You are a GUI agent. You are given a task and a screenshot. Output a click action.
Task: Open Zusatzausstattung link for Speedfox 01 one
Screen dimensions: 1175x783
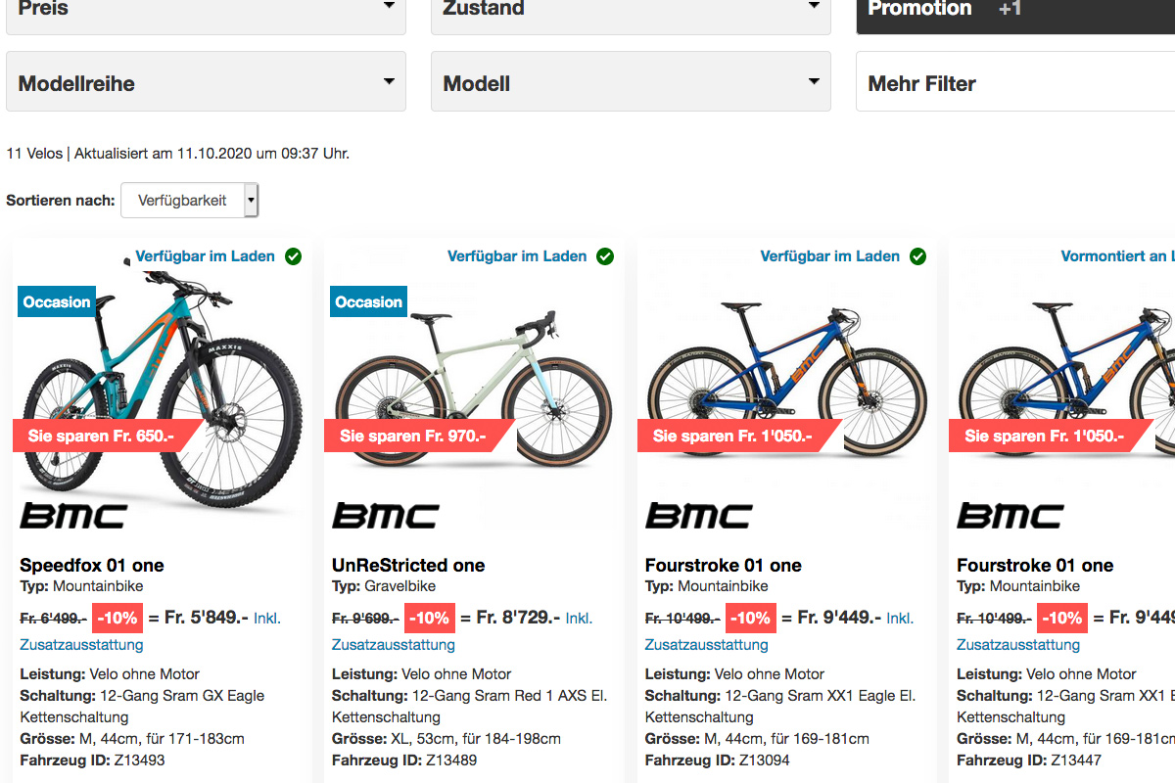pyautogui.click(x=81, y=645)
